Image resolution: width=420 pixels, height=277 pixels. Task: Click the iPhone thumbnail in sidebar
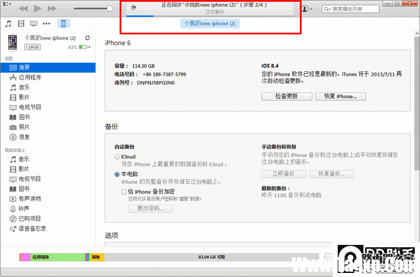(x=12, y=43)
